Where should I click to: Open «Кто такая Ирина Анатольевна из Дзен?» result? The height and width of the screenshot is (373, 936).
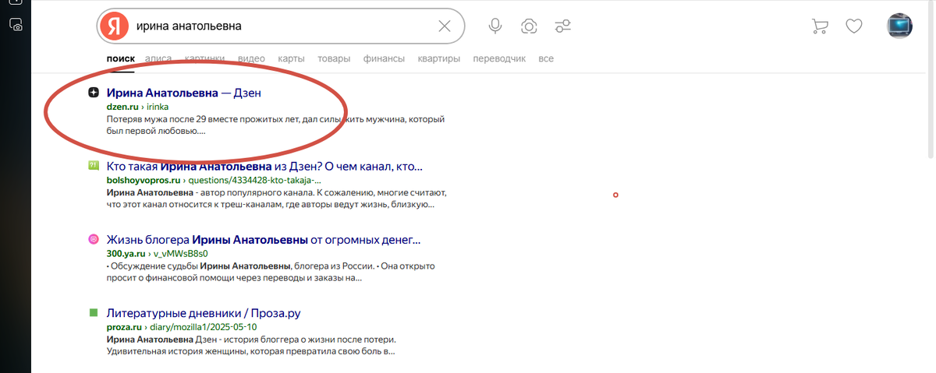click(264, 166)
